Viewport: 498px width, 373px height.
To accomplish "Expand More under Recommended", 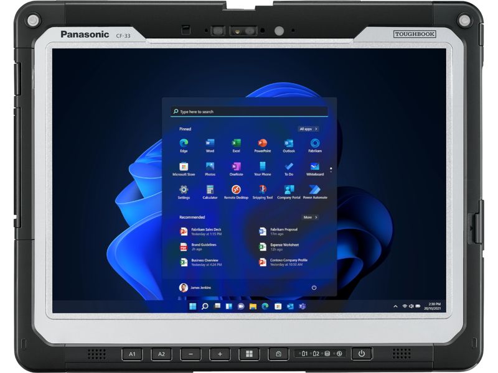I will (310, 218).
